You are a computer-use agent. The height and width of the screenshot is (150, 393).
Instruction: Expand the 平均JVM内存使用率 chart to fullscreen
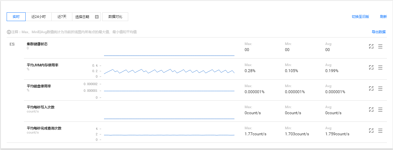[371, 67]
